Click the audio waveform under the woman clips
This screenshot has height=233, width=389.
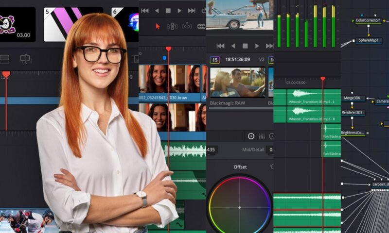point(185,151)
